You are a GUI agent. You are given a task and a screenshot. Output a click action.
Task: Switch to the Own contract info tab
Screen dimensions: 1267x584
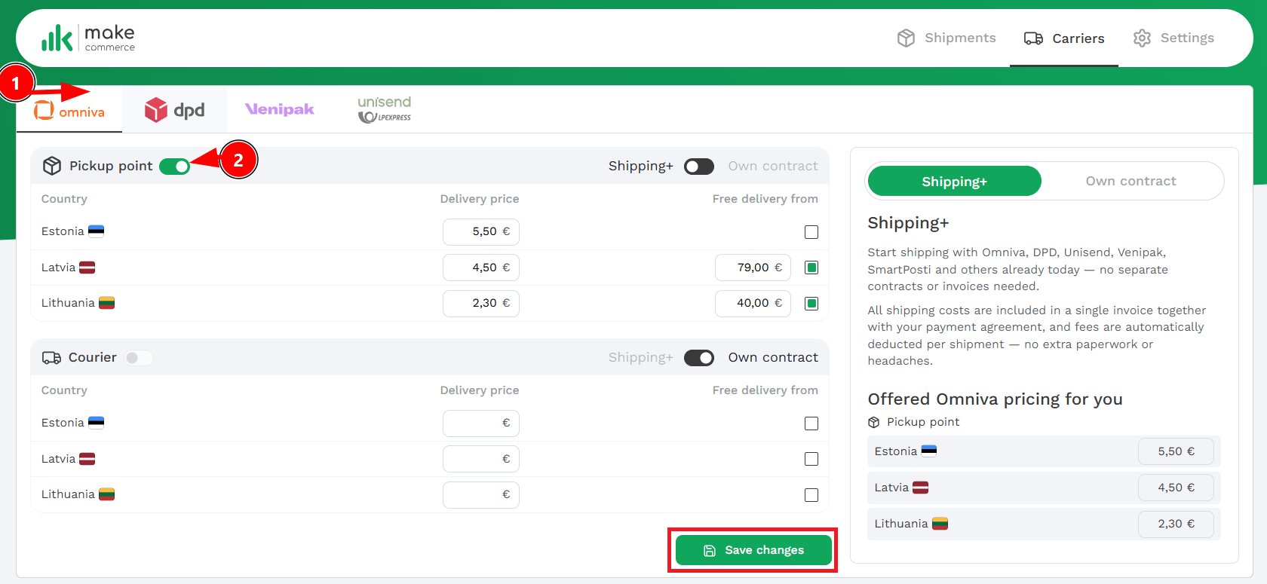(1130, 182)
